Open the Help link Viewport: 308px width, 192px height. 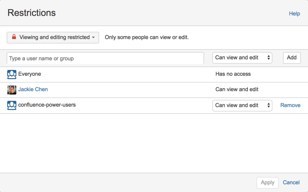294,14
